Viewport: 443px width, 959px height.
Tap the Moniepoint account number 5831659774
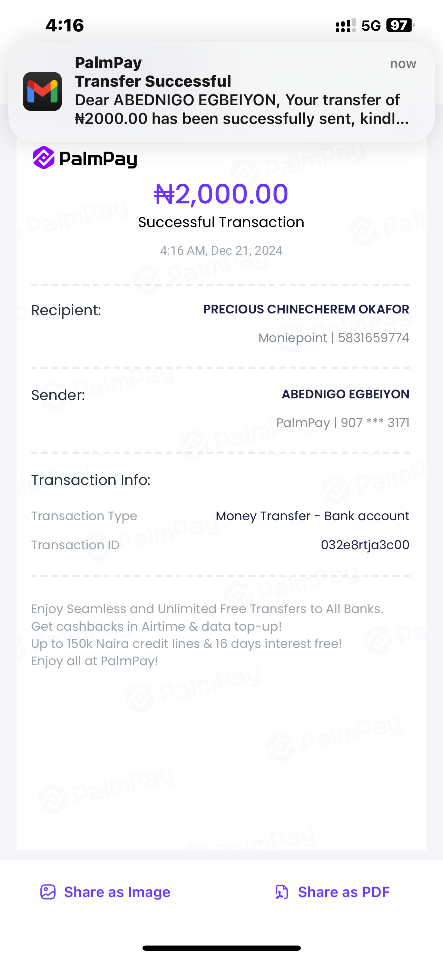tap(373, 338)
